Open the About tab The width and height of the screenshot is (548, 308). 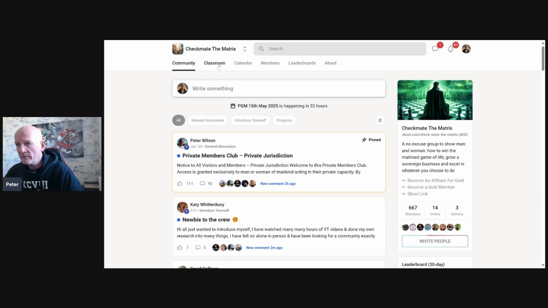(x=331, y=63)
